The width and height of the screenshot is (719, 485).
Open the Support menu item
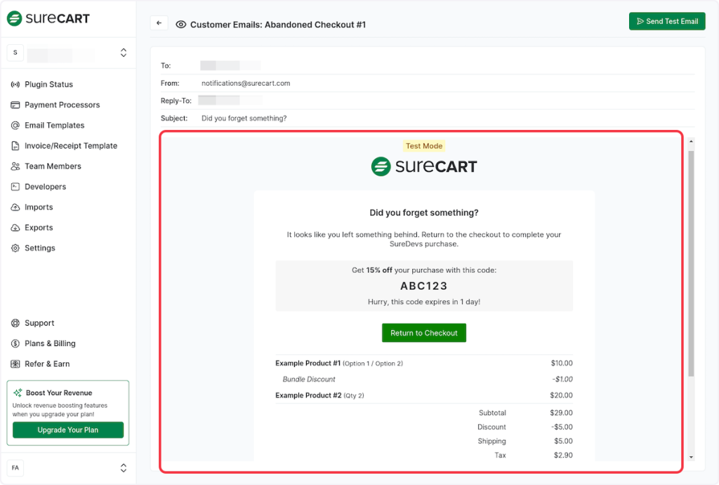click(39, 323)
